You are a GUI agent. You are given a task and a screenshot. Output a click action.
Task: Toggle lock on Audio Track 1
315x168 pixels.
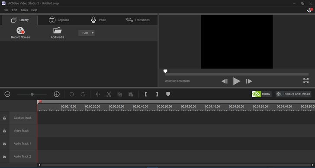[x=4, y=143]
